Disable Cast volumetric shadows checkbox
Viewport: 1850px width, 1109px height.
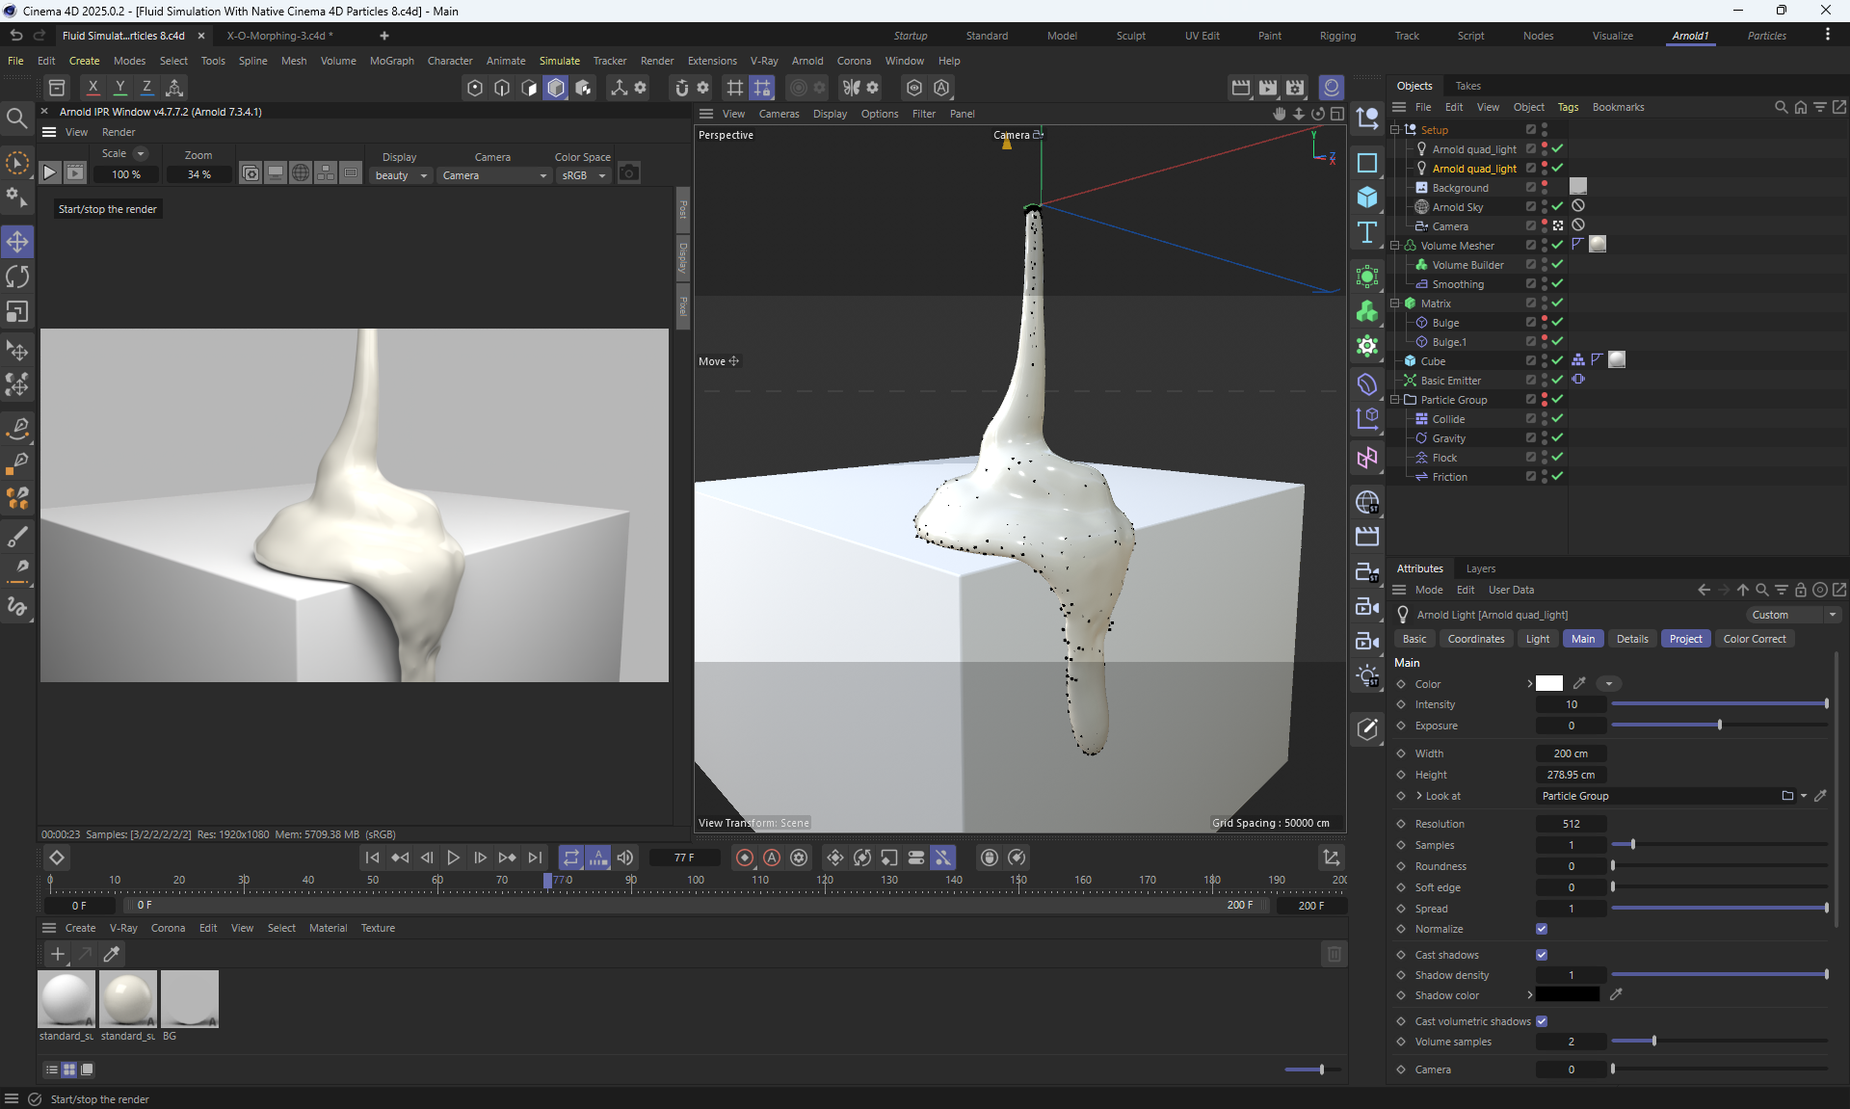pyautogui.click(x=1542, y=1021)
